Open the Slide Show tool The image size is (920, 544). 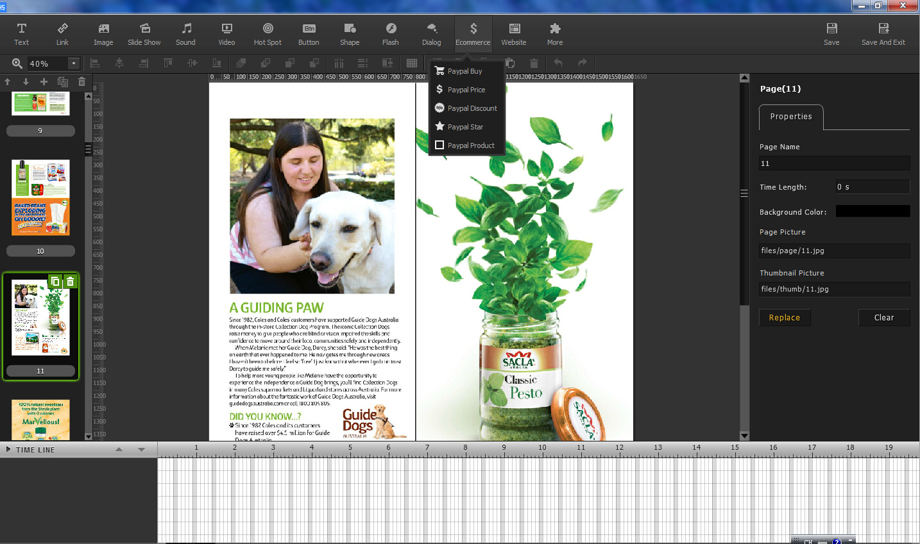click(x=144, y=34)
